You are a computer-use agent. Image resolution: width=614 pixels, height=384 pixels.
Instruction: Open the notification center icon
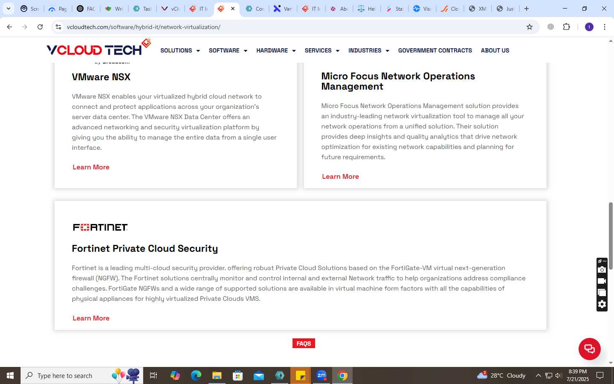600,375
